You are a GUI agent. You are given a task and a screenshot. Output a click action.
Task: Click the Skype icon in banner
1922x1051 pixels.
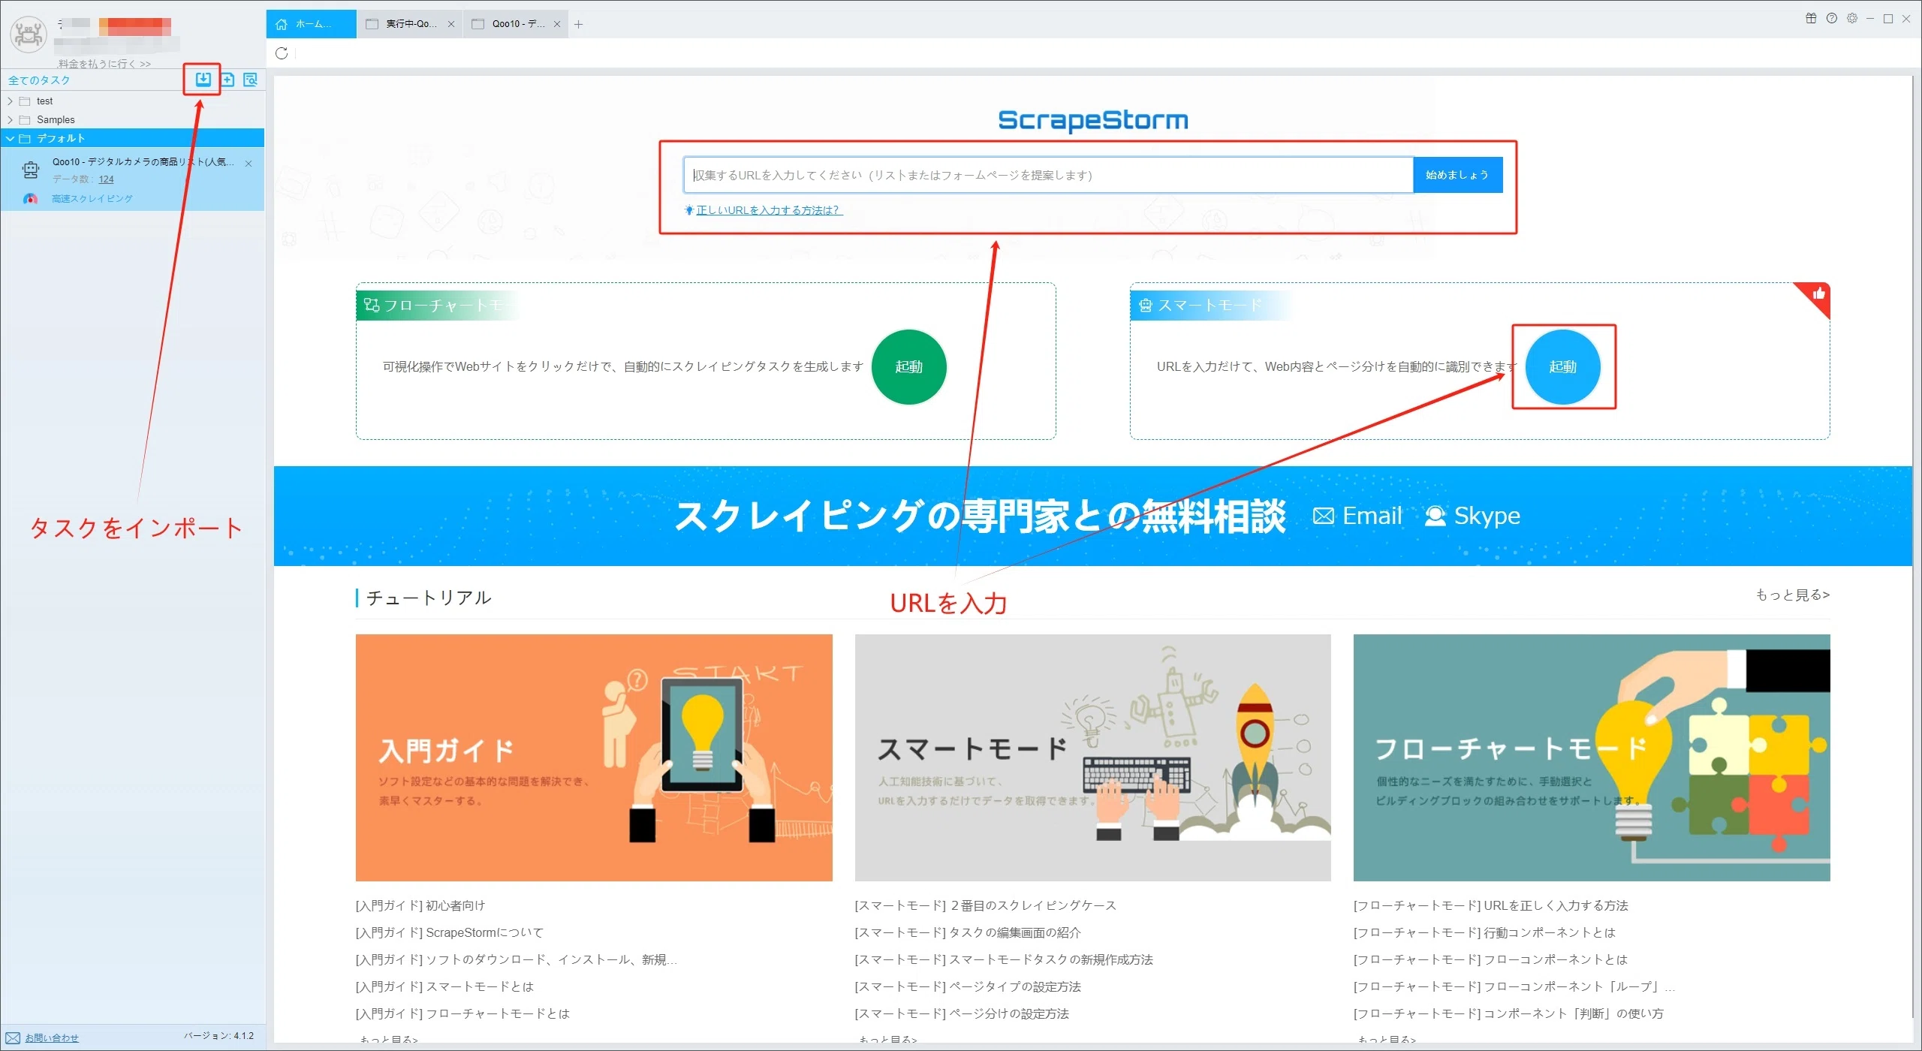click(1435, 516)
